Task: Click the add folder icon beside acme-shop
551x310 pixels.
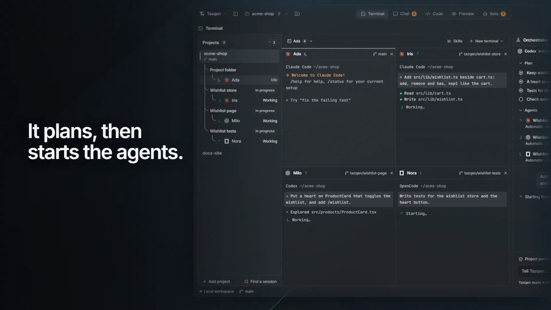Action: (x=297, y=14)
